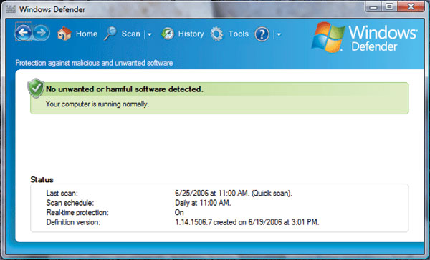The image size is (430, 260).
Task: Expand the Scan options dropdown arrow
Action: click(x=150, y=34)
